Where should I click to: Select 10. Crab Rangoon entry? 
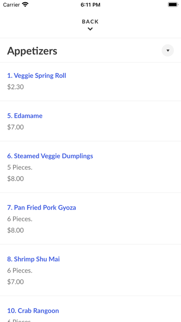click(x=33, y=311)
